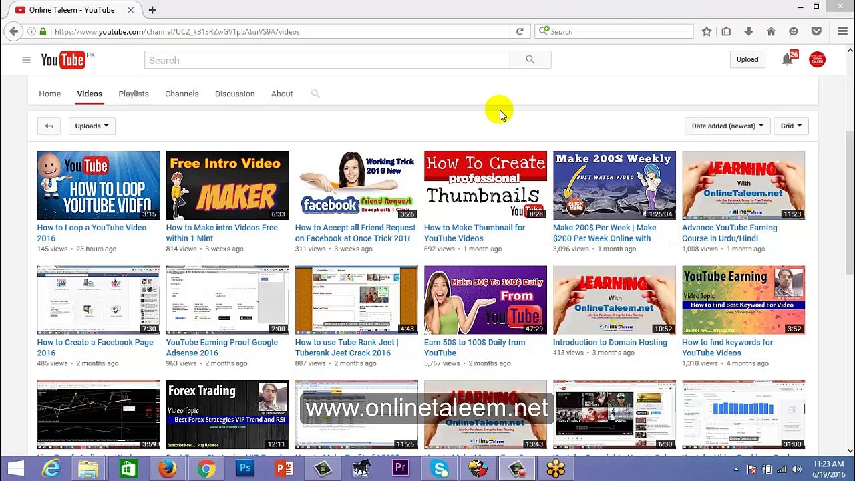Close the Online Taleem - YouTube tab

coord(130,10)
